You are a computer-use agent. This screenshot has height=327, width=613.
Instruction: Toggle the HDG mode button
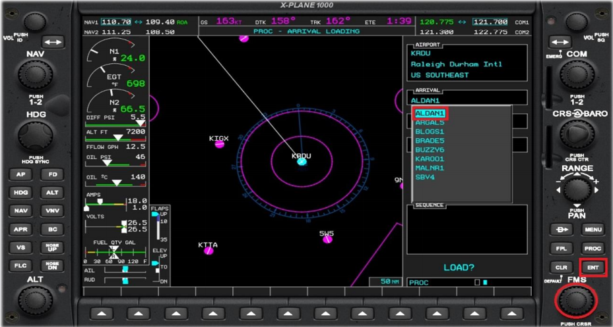click(20, 193)
